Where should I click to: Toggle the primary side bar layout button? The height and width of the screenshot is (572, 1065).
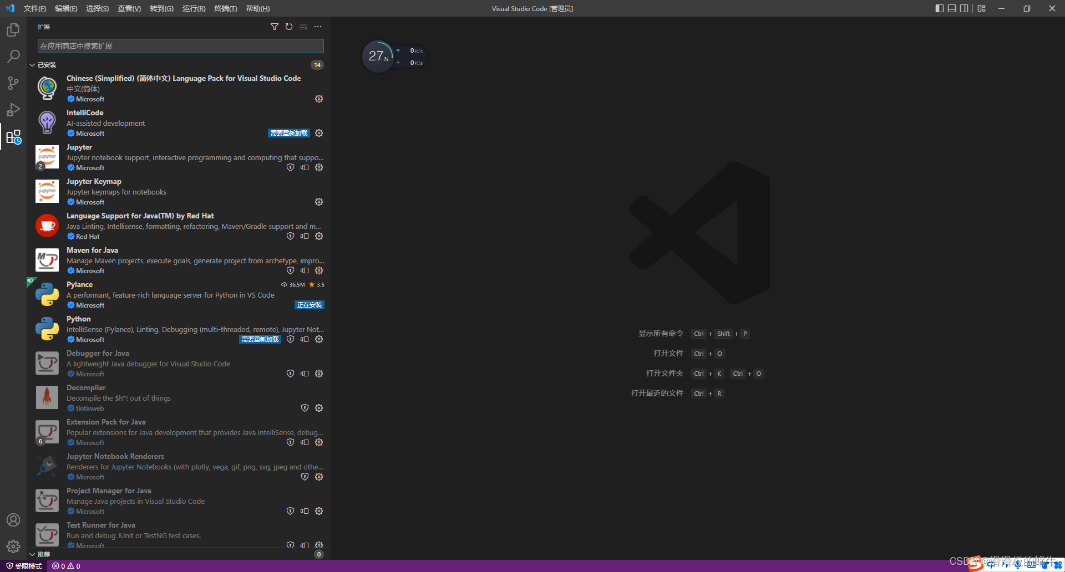(939, 8)
